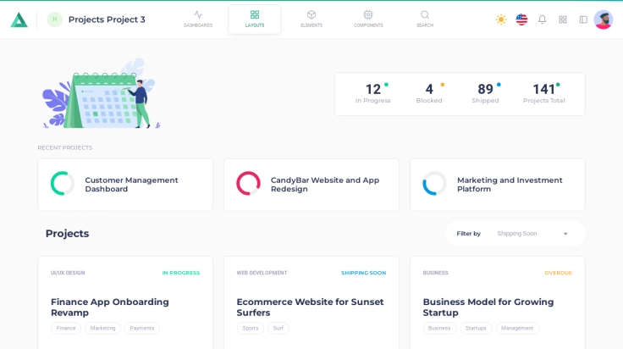Open the Components menu
This screenshot has height=349, width=623.
click(x=368, y=19)
